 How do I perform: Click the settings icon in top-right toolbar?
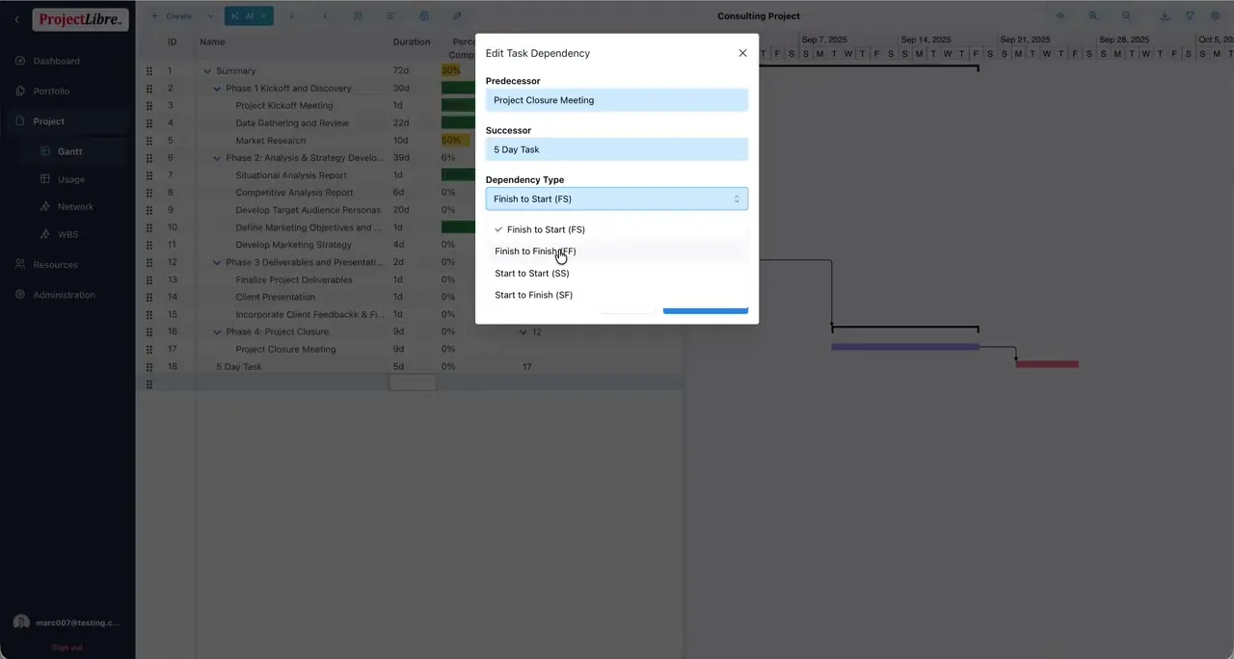(1215, 15)
